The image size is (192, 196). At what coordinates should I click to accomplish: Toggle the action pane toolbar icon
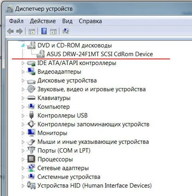[x=53, y=31]
